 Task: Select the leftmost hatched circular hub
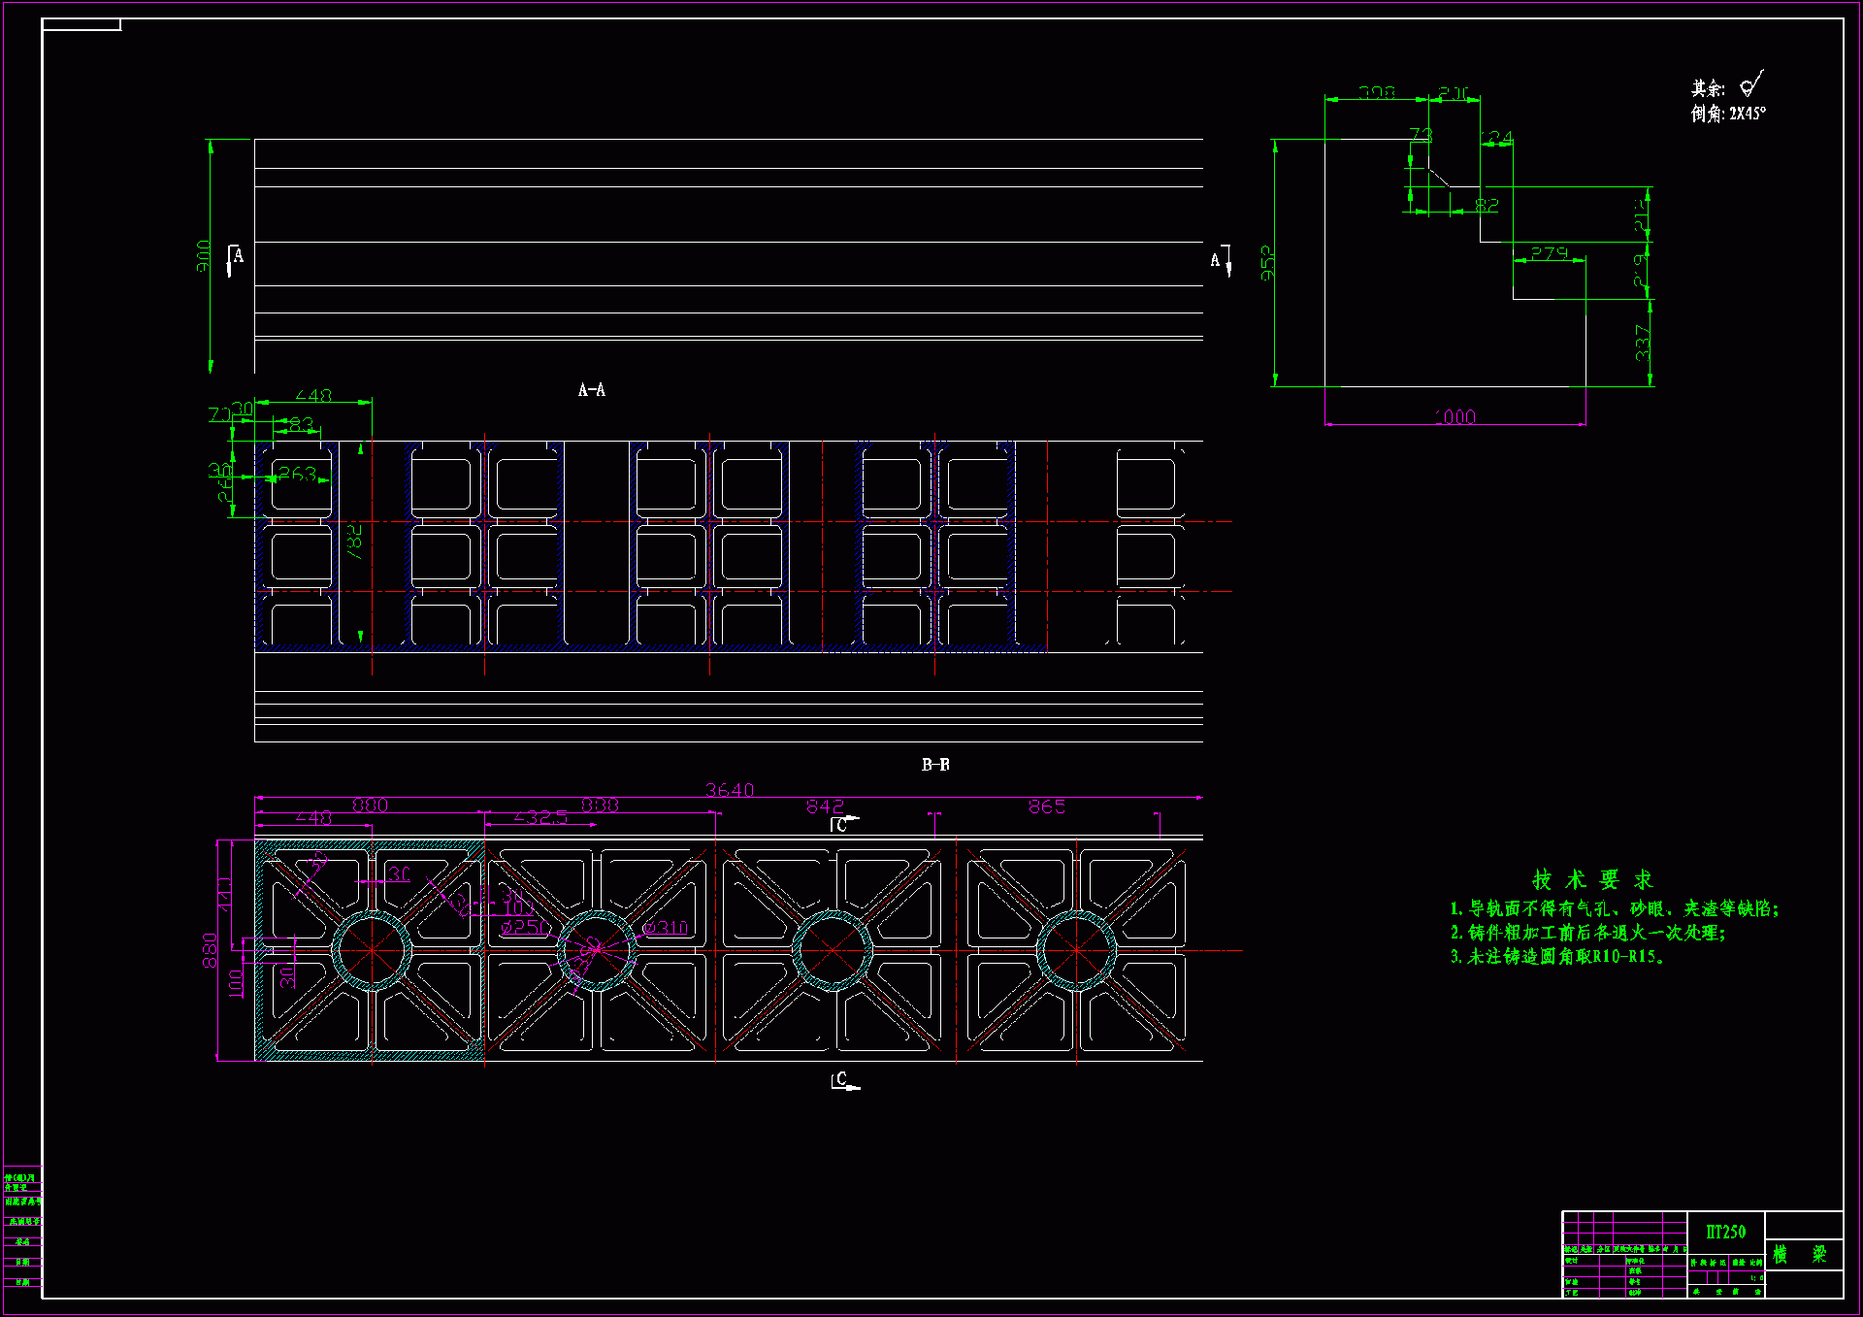click(373, 950)
